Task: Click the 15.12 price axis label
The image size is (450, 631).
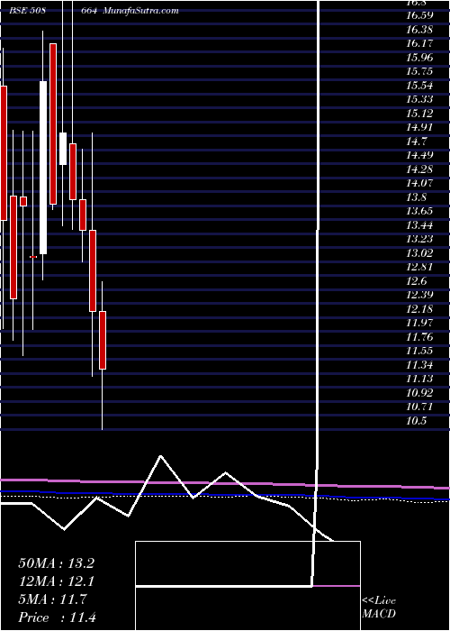Action: coord(419,113)
